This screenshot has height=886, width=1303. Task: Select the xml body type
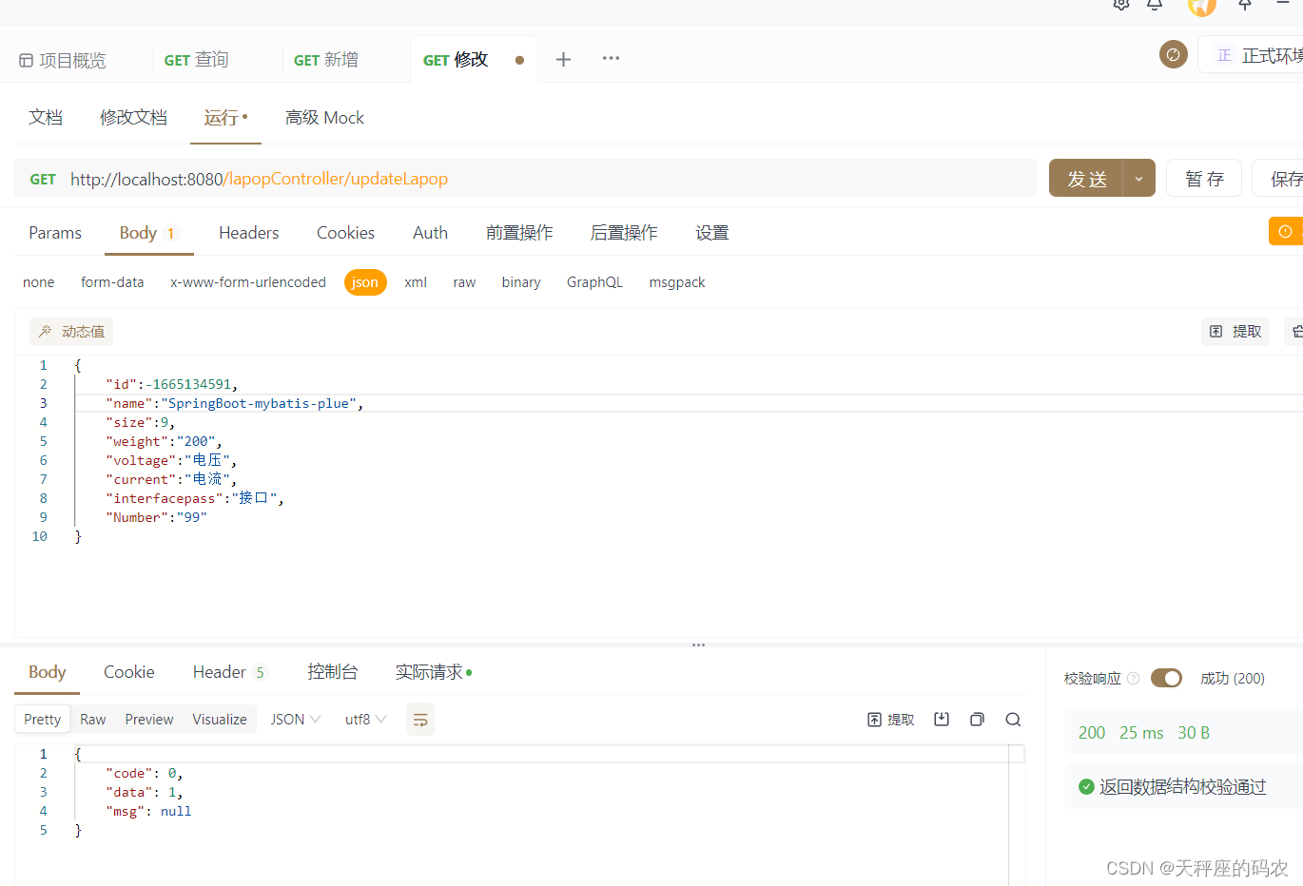416,282
